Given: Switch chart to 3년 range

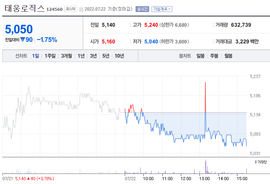Looking at the screenshot, I should [93, 56].
